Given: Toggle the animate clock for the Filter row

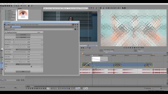Looking at the screenshot, I should click(x=42, y=66).
